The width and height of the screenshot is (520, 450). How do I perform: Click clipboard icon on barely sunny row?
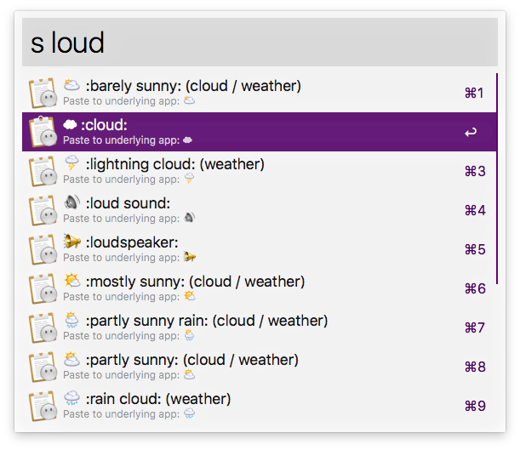coord(43,93)
